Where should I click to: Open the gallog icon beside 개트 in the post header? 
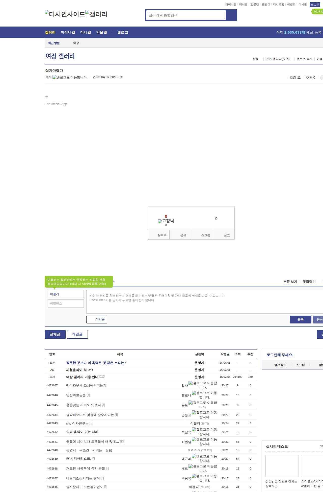70,77
